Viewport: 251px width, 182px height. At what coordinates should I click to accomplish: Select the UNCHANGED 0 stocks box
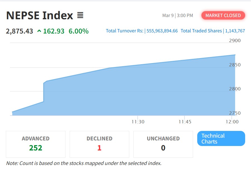[x=163, y=144]
